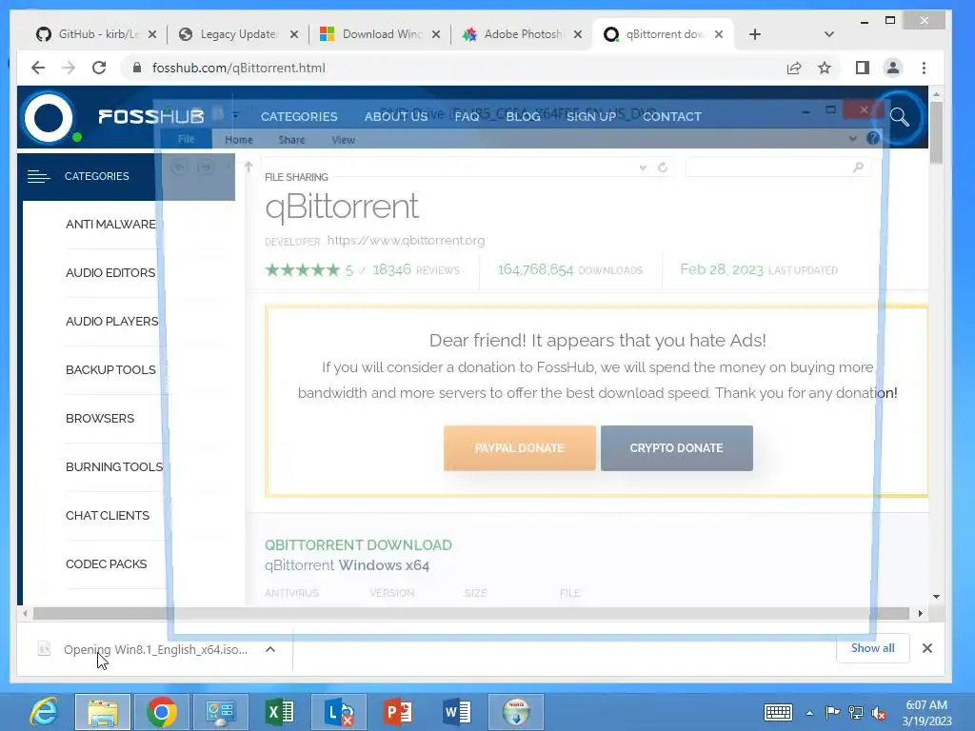Open File Explorer from the taskbar
This screenshot has height=731, width=975.
(103, 712)
